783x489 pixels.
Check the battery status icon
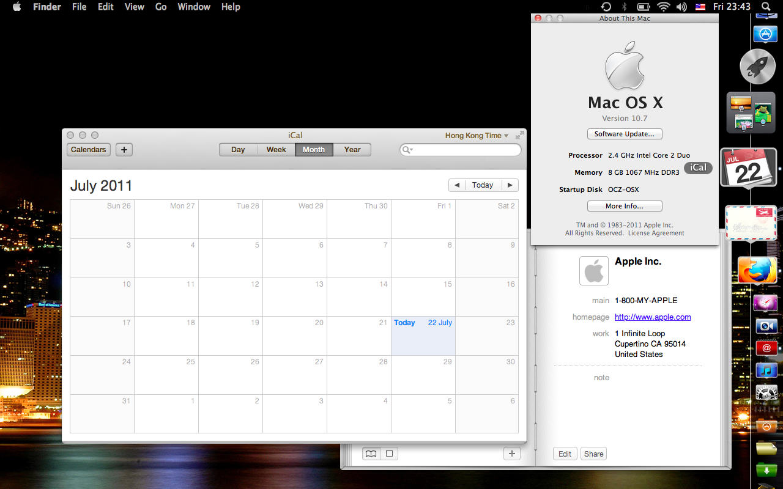click(643, 7)
